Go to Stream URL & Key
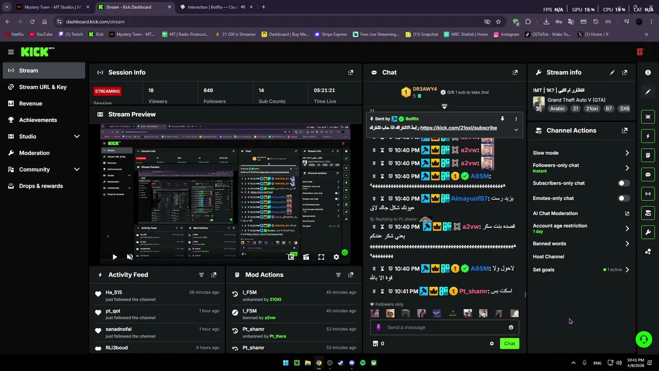The image size is (659, 371). click(x=44, y=87)
